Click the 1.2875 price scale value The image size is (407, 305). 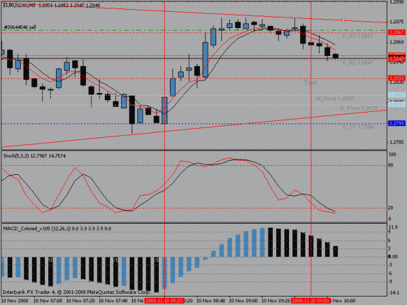pos(397,22)
